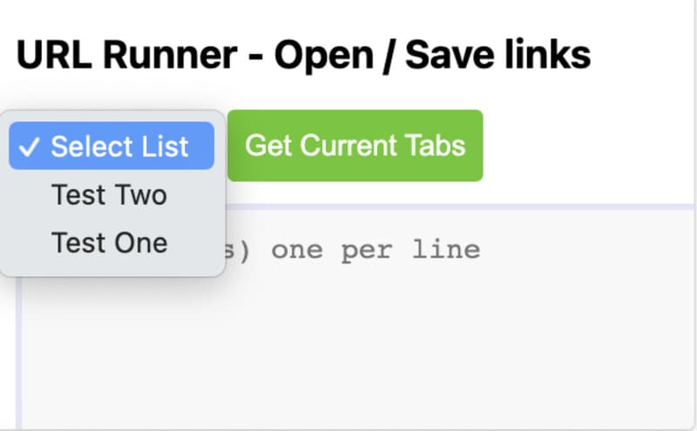Screen dimensions: 697x431
Task: Import open tabs with Get Current Tabs
Action: (355, 145)
